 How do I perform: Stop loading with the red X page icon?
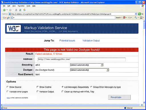[16, 10]
